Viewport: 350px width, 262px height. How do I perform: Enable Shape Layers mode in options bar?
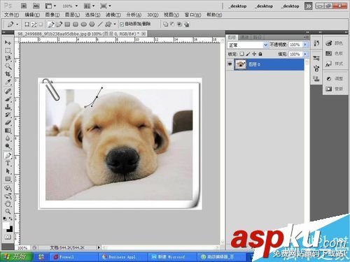(27, 24)
